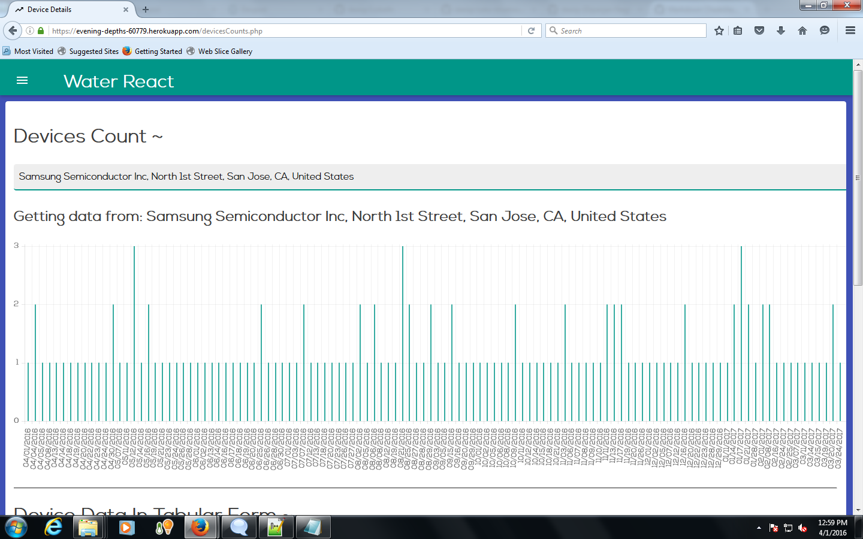Open the Firefox Hello chat icon

(x=825, y=31)
